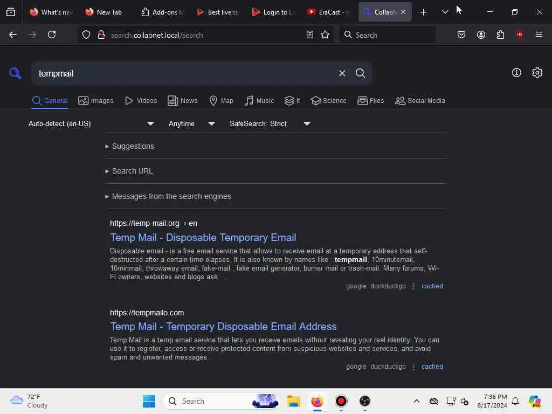Switch to the What's new browser tab

pos(51,12)
